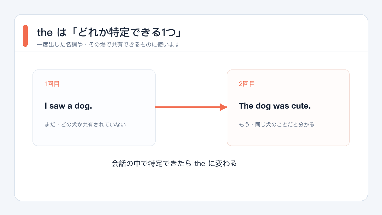Screen dimensions: 382x215
Task: Select the sentence "The dog was cute."
Action: coord(274,106)
